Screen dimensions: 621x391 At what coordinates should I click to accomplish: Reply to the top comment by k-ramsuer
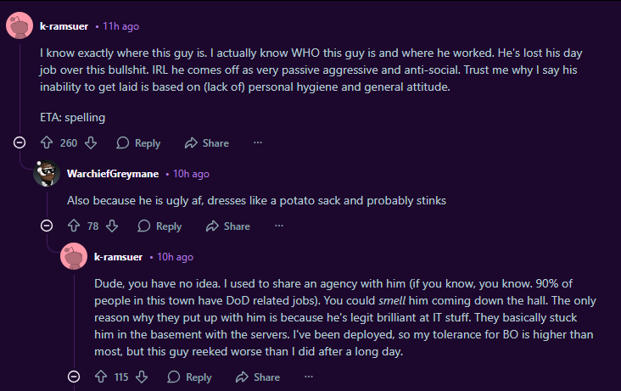[137, 142]
